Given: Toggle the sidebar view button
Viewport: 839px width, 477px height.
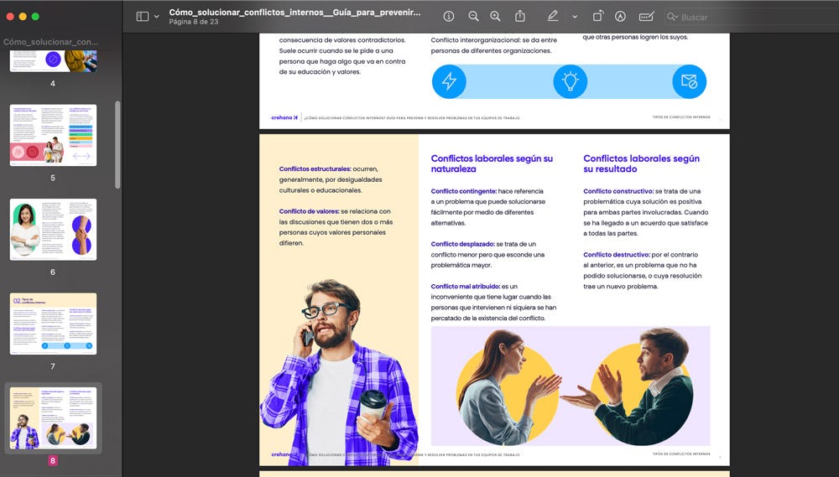Looking at the screenshot, I should (x=142, y=17).
